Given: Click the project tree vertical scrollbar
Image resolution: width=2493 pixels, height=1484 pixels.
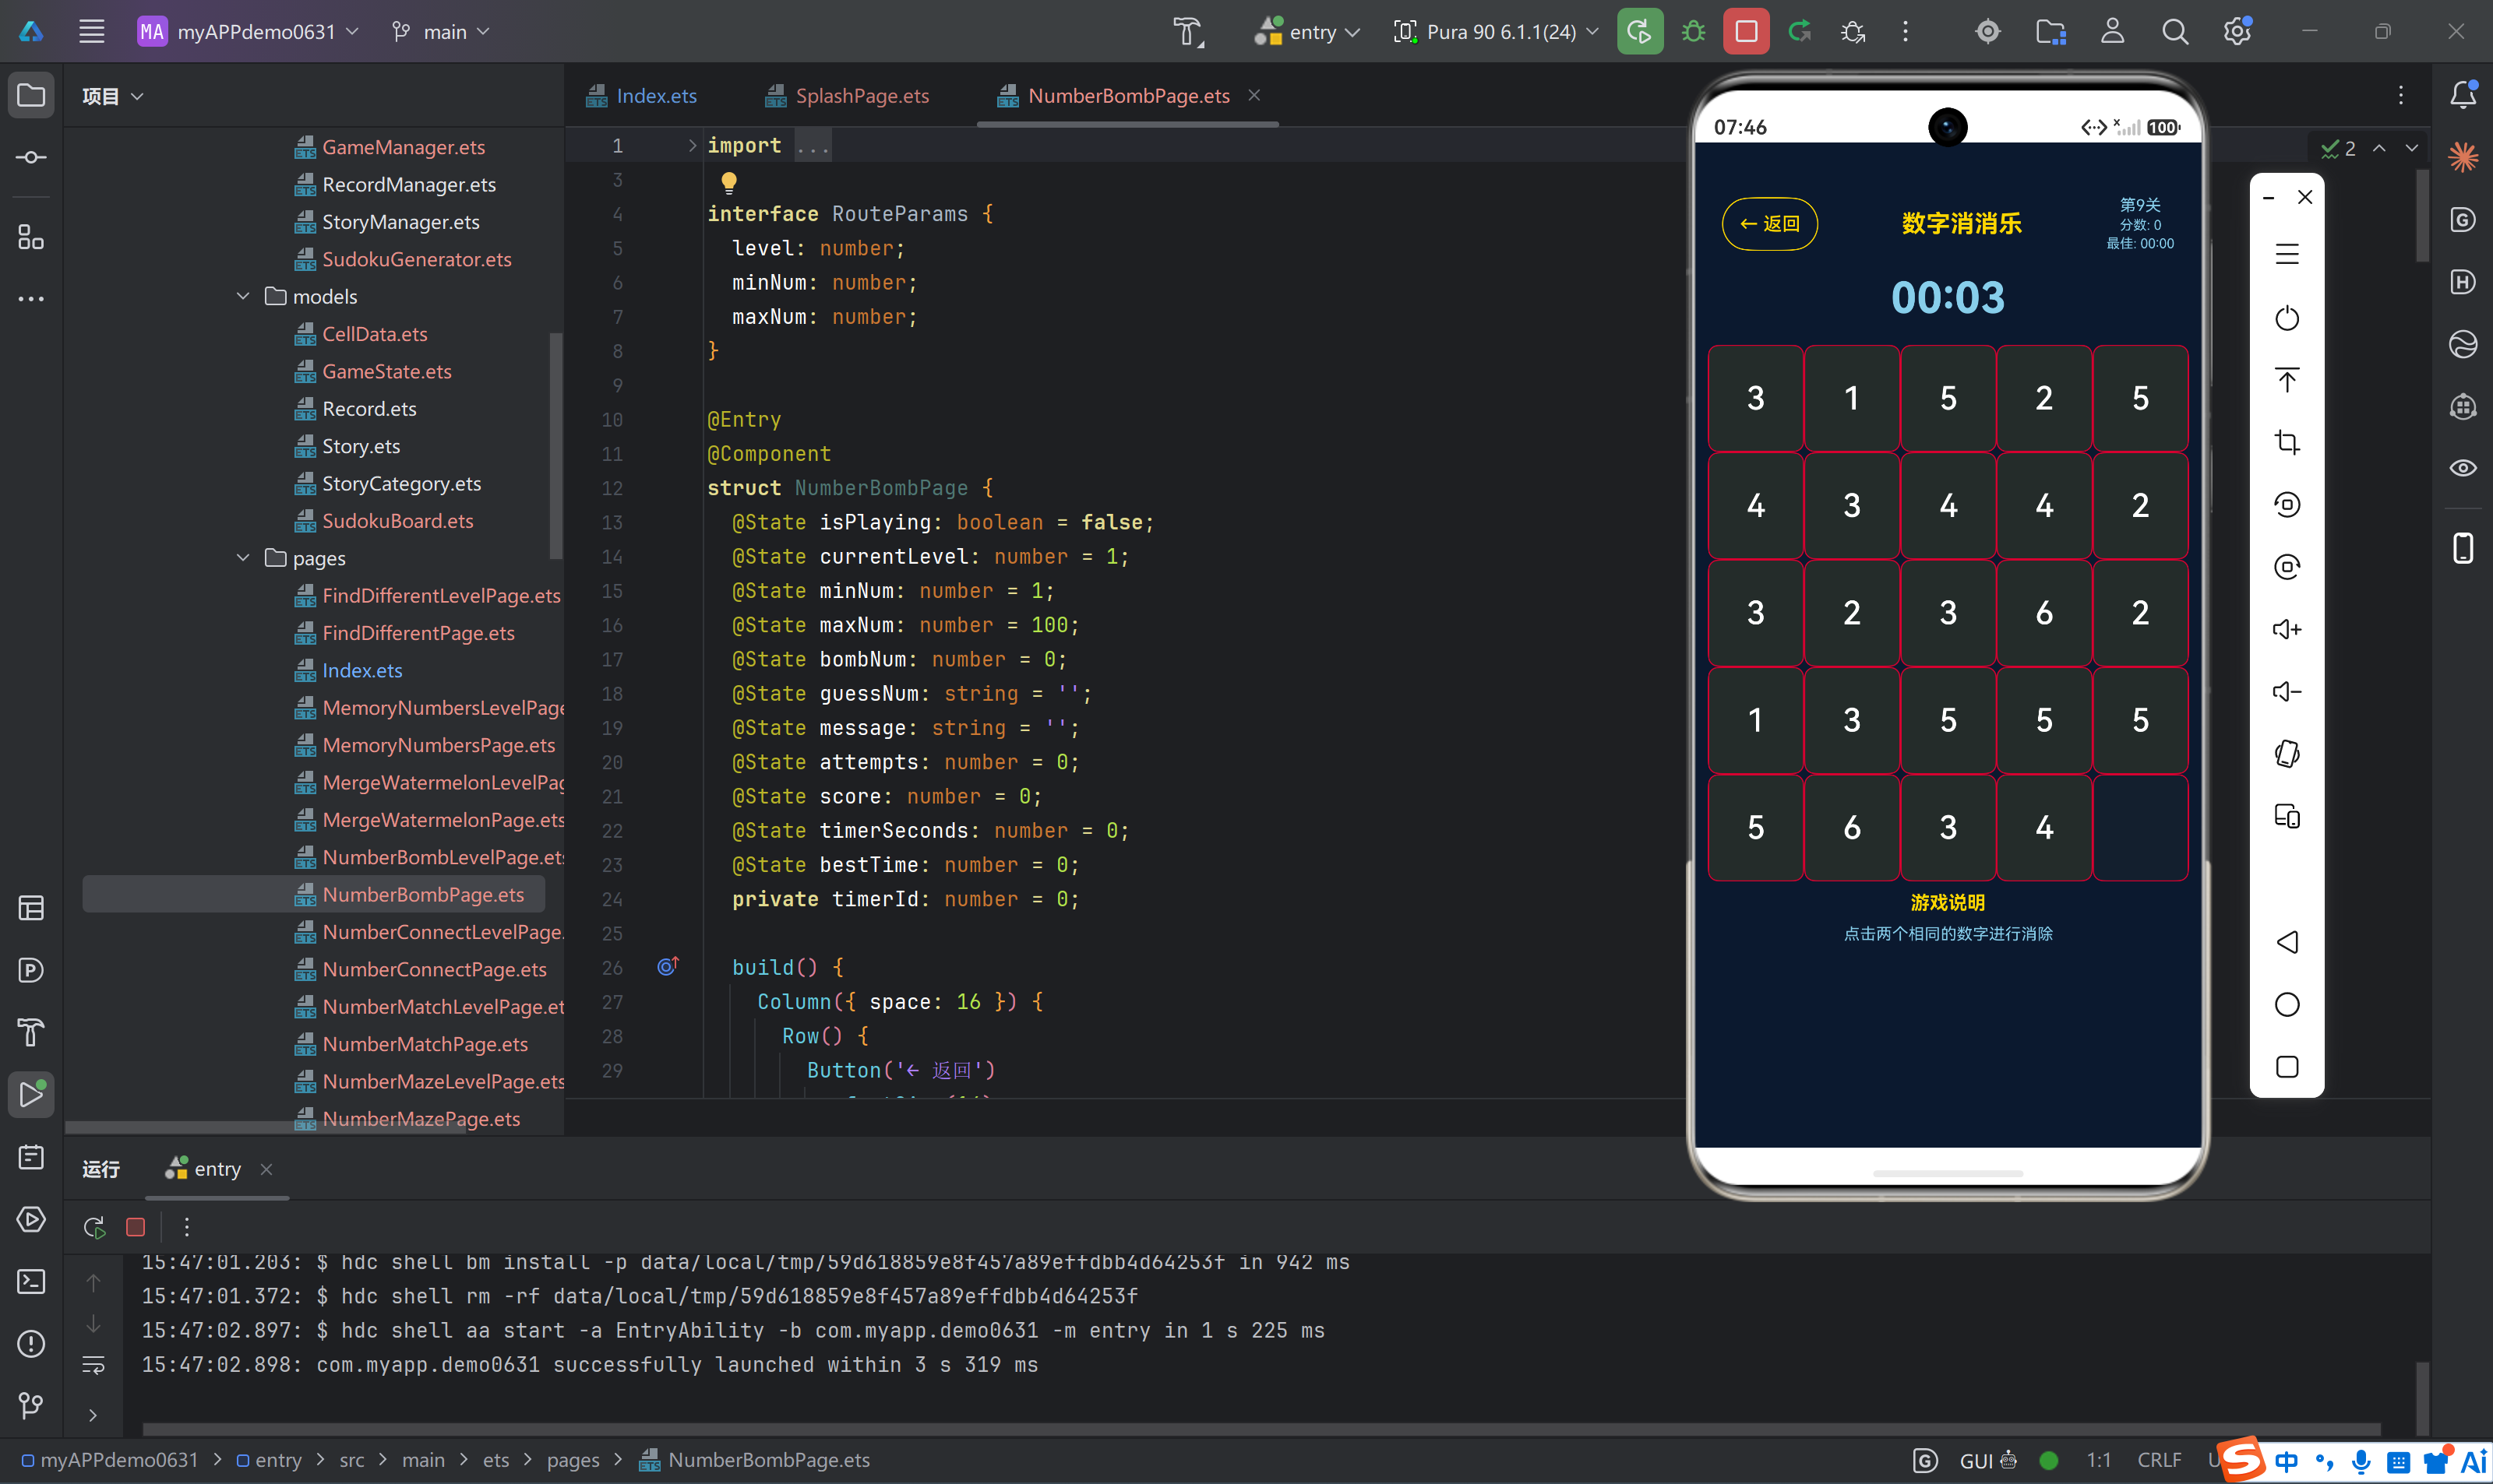Looking at the screenshot, I should (555, 445).
